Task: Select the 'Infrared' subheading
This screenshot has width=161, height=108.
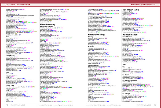Action: [91, 96]
